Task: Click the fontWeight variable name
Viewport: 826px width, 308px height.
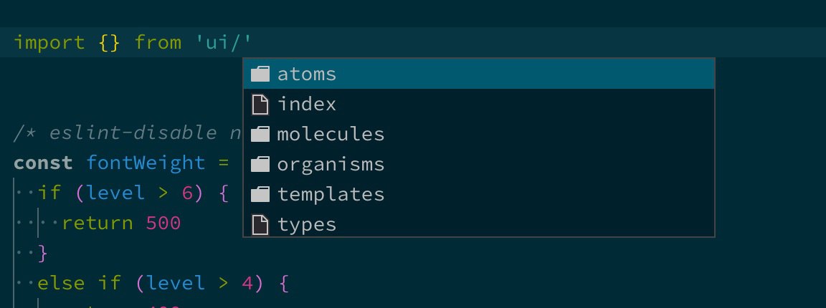Action: tap(146, 163)
